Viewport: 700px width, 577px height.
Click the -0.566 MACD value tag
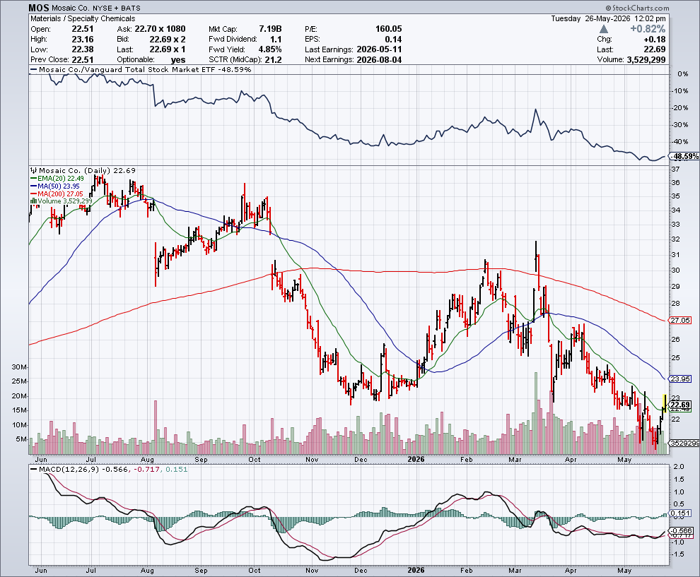click(682, 530)
